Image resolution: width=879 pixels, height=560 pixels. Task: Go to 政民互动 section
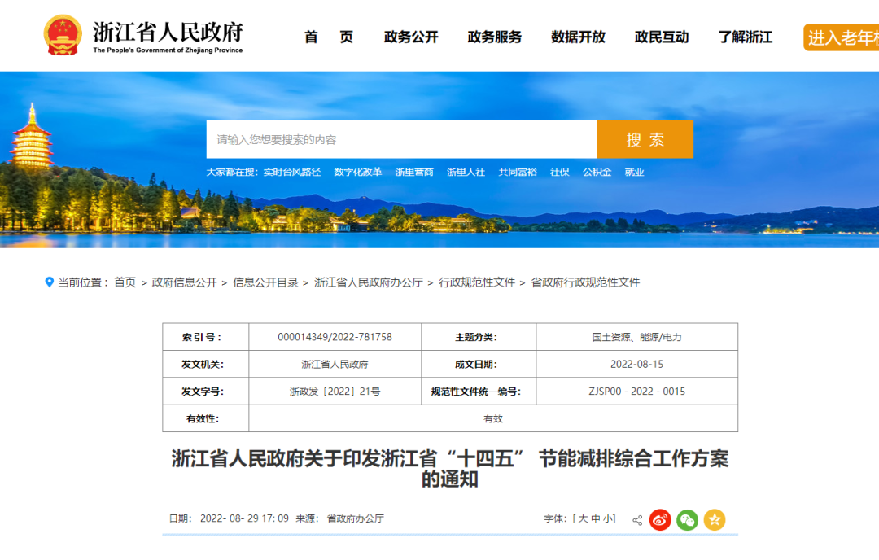point(662,37)
